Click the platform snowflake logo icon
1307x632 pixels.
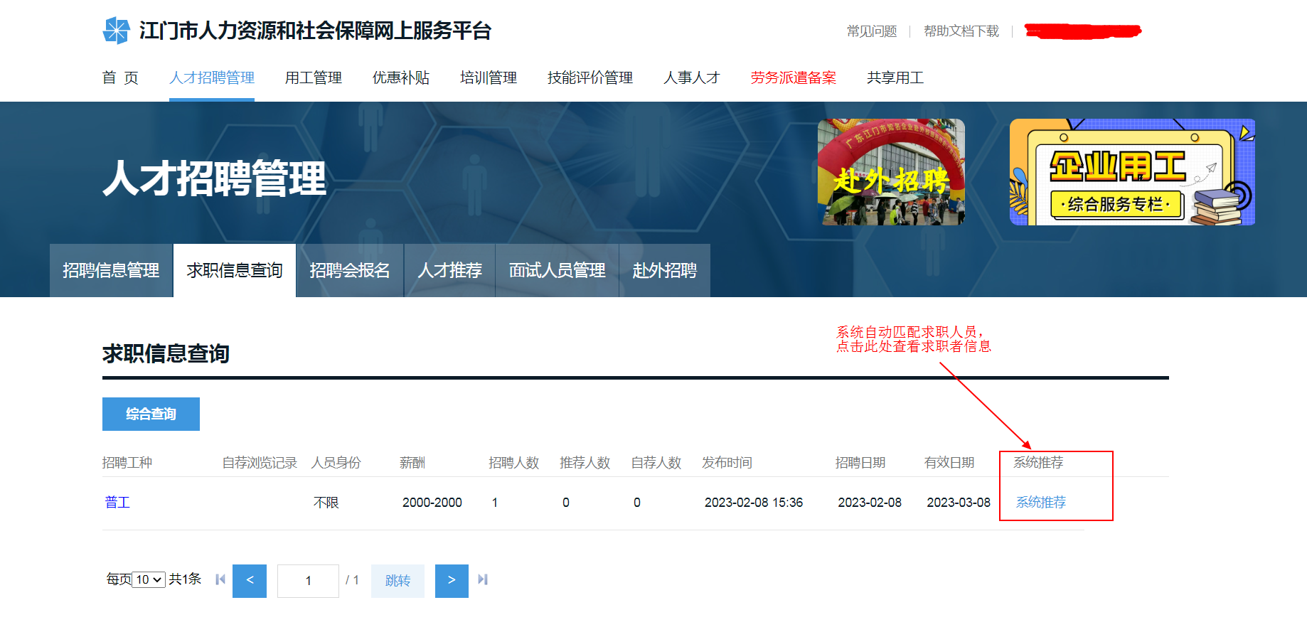tap(116, 31)
